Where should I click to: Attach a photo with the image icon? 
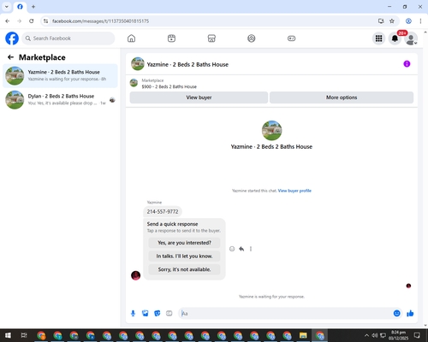[x=146, y=314]
